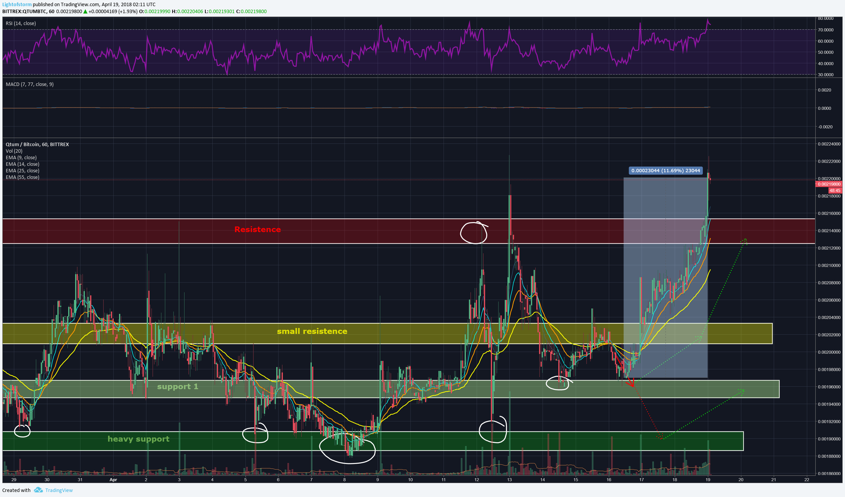Click the 13 label on the date axis

[x=509, y=480]
